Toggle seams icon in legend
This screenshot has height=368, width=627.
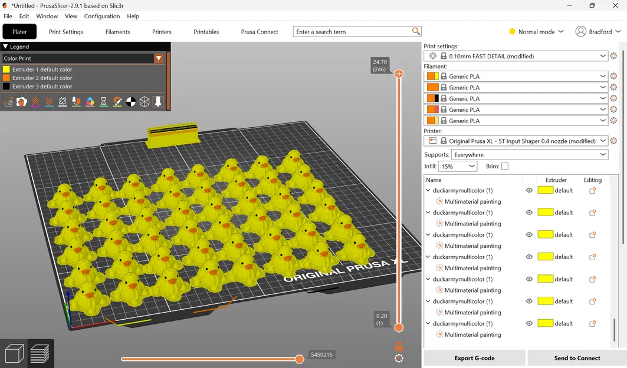coord(63,102)
